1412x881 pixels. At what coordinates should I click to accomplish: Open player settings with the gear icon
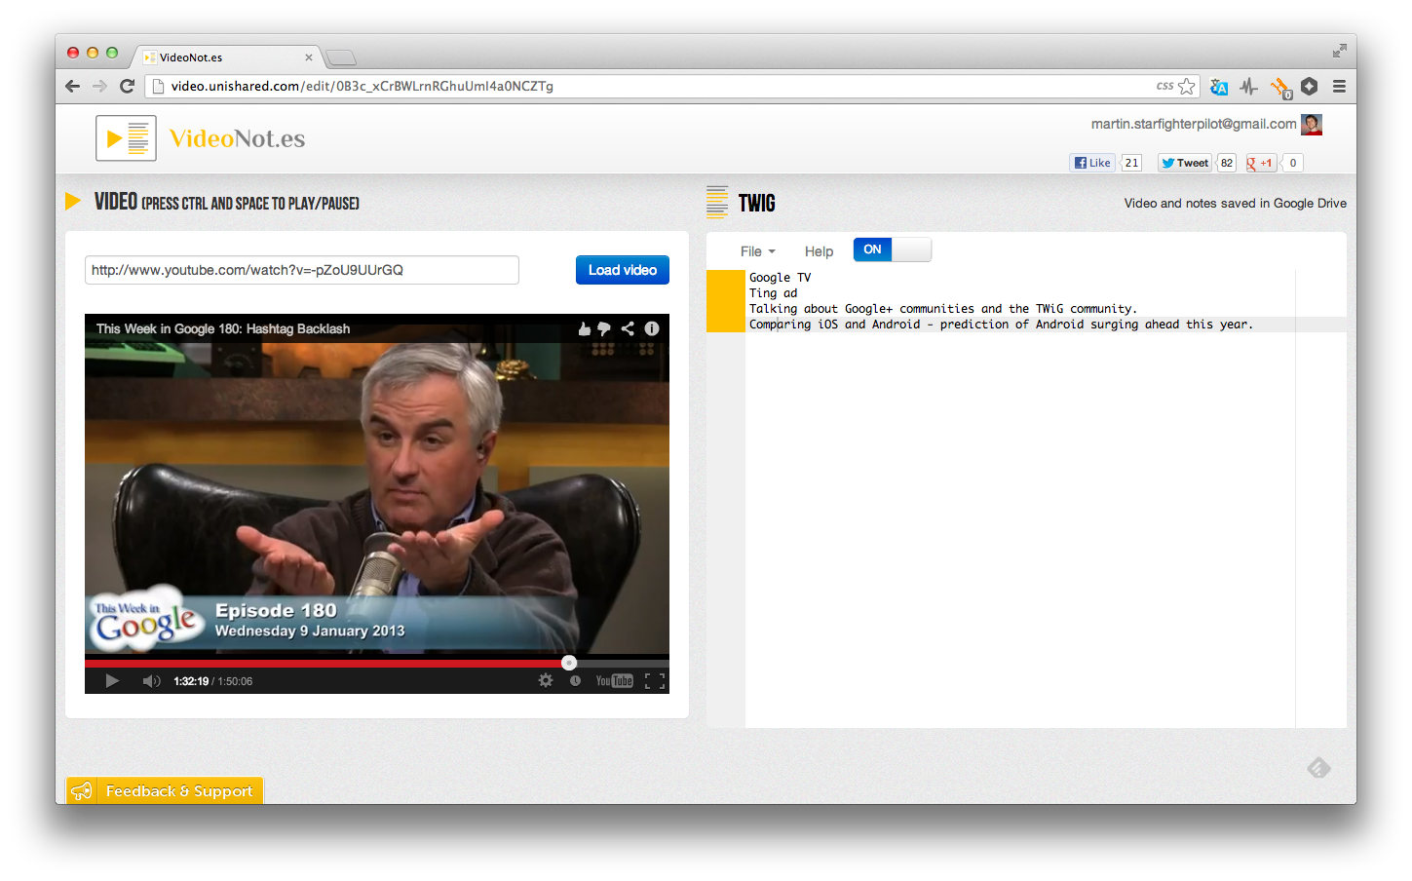click(x=546, y=680)
